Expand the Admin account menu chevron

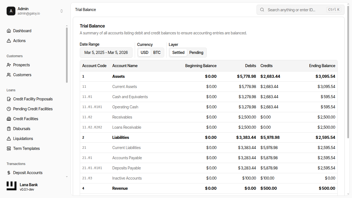pyautogui.click(x=62, y=11)
